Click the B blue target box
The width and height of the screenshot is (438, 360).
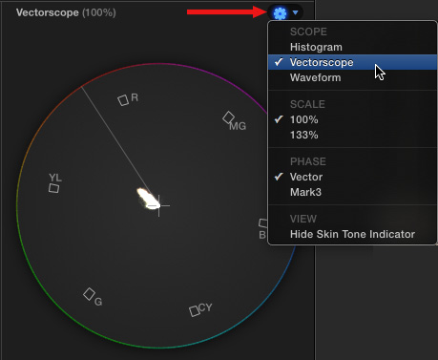point(262,223)
